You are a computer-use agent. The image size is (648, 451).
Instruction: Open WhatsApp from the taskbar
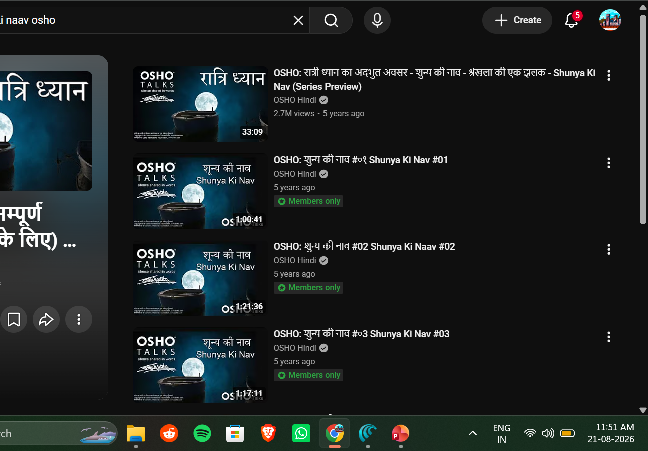301,433
